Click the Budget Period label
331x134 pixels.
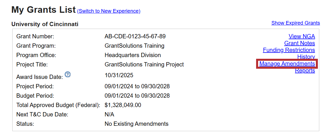tap(35, 96)
